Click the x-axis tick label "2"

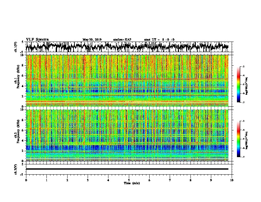click(67, 180)
